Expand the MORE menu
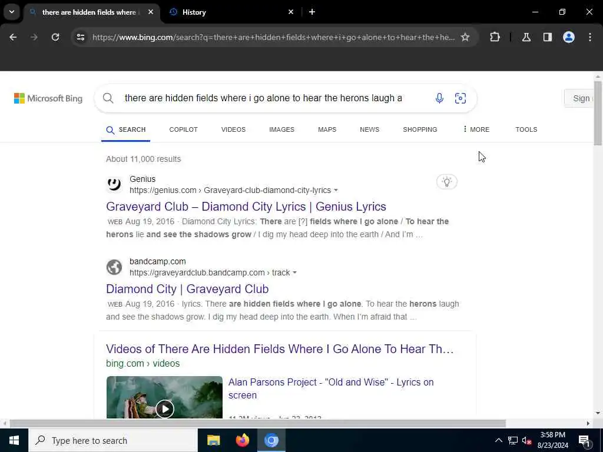Viewport: 603px width, 452px height. 476,129
